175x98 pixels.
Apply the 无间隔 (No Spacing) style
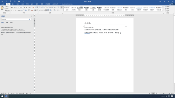tap(73, 8)
